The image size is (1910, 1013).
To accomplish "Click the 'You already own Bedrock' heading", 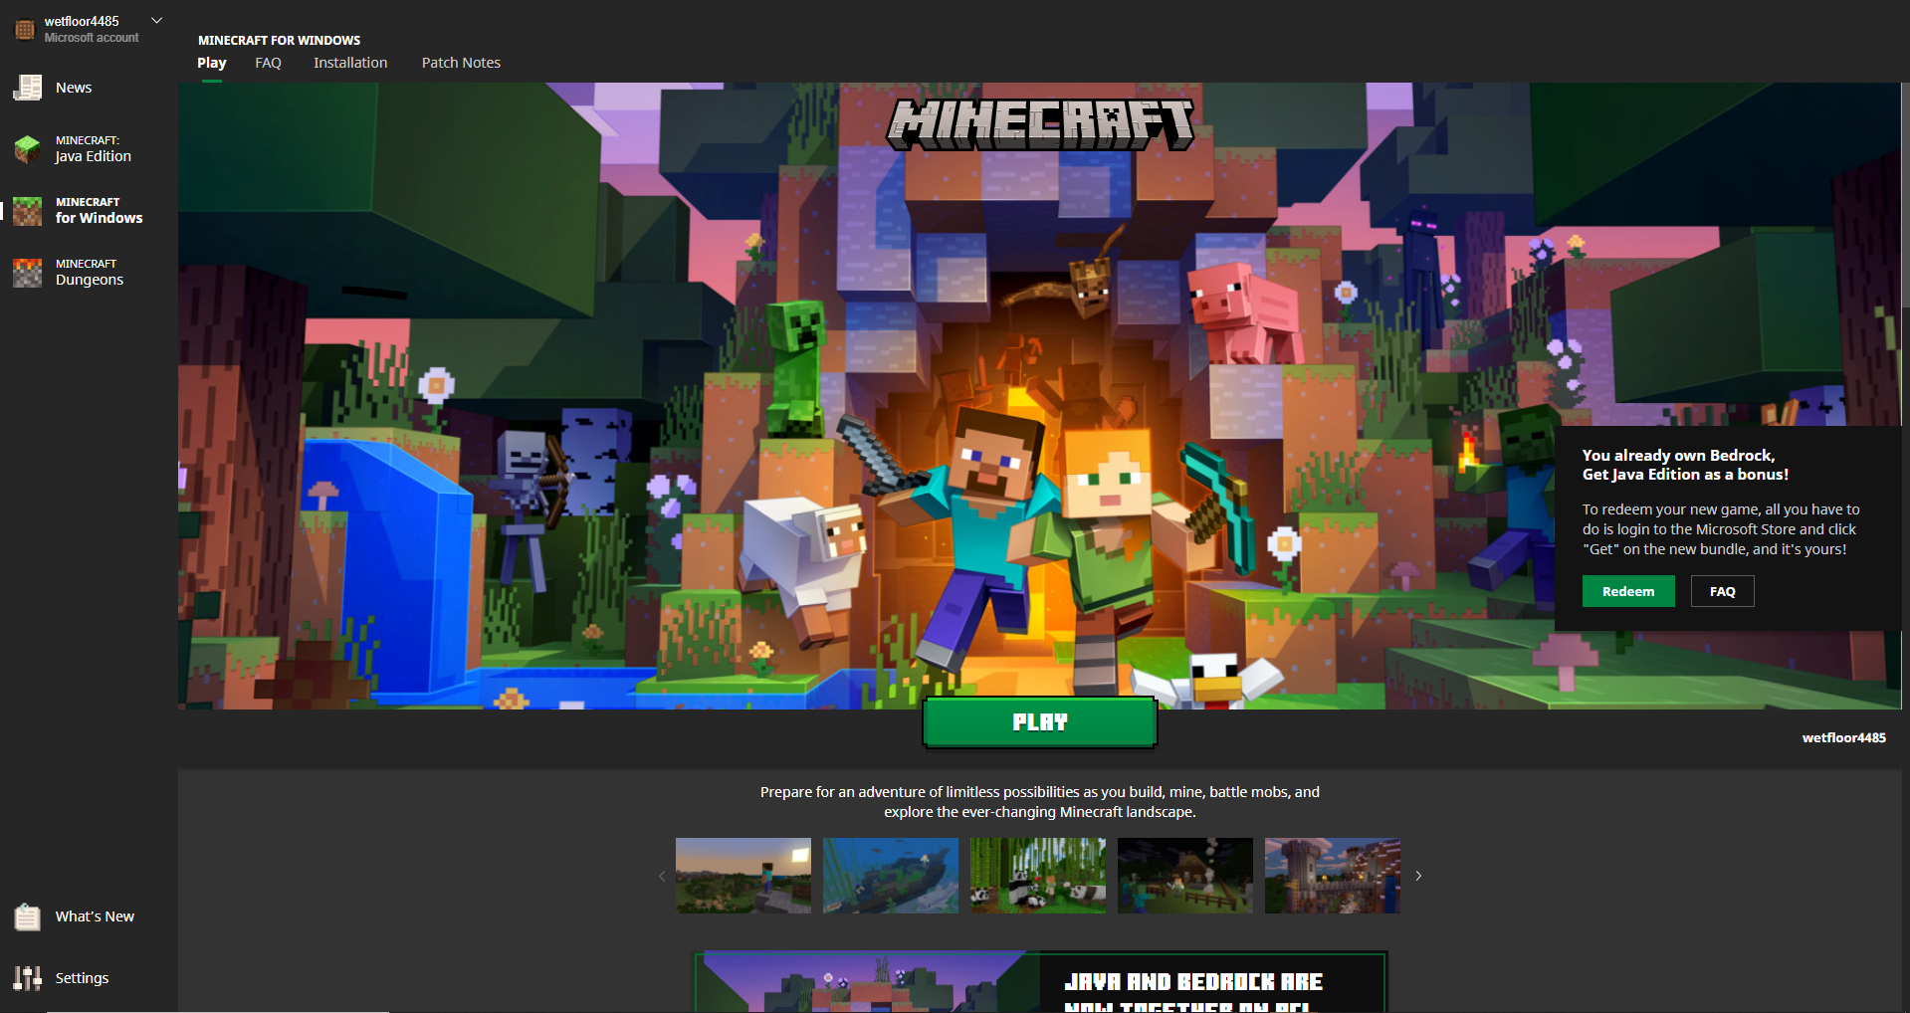I will [x=1685, y=465].
